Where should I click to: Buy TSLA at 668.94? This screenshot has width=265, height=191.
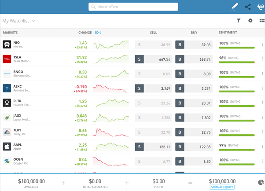(x=194, y=59)
